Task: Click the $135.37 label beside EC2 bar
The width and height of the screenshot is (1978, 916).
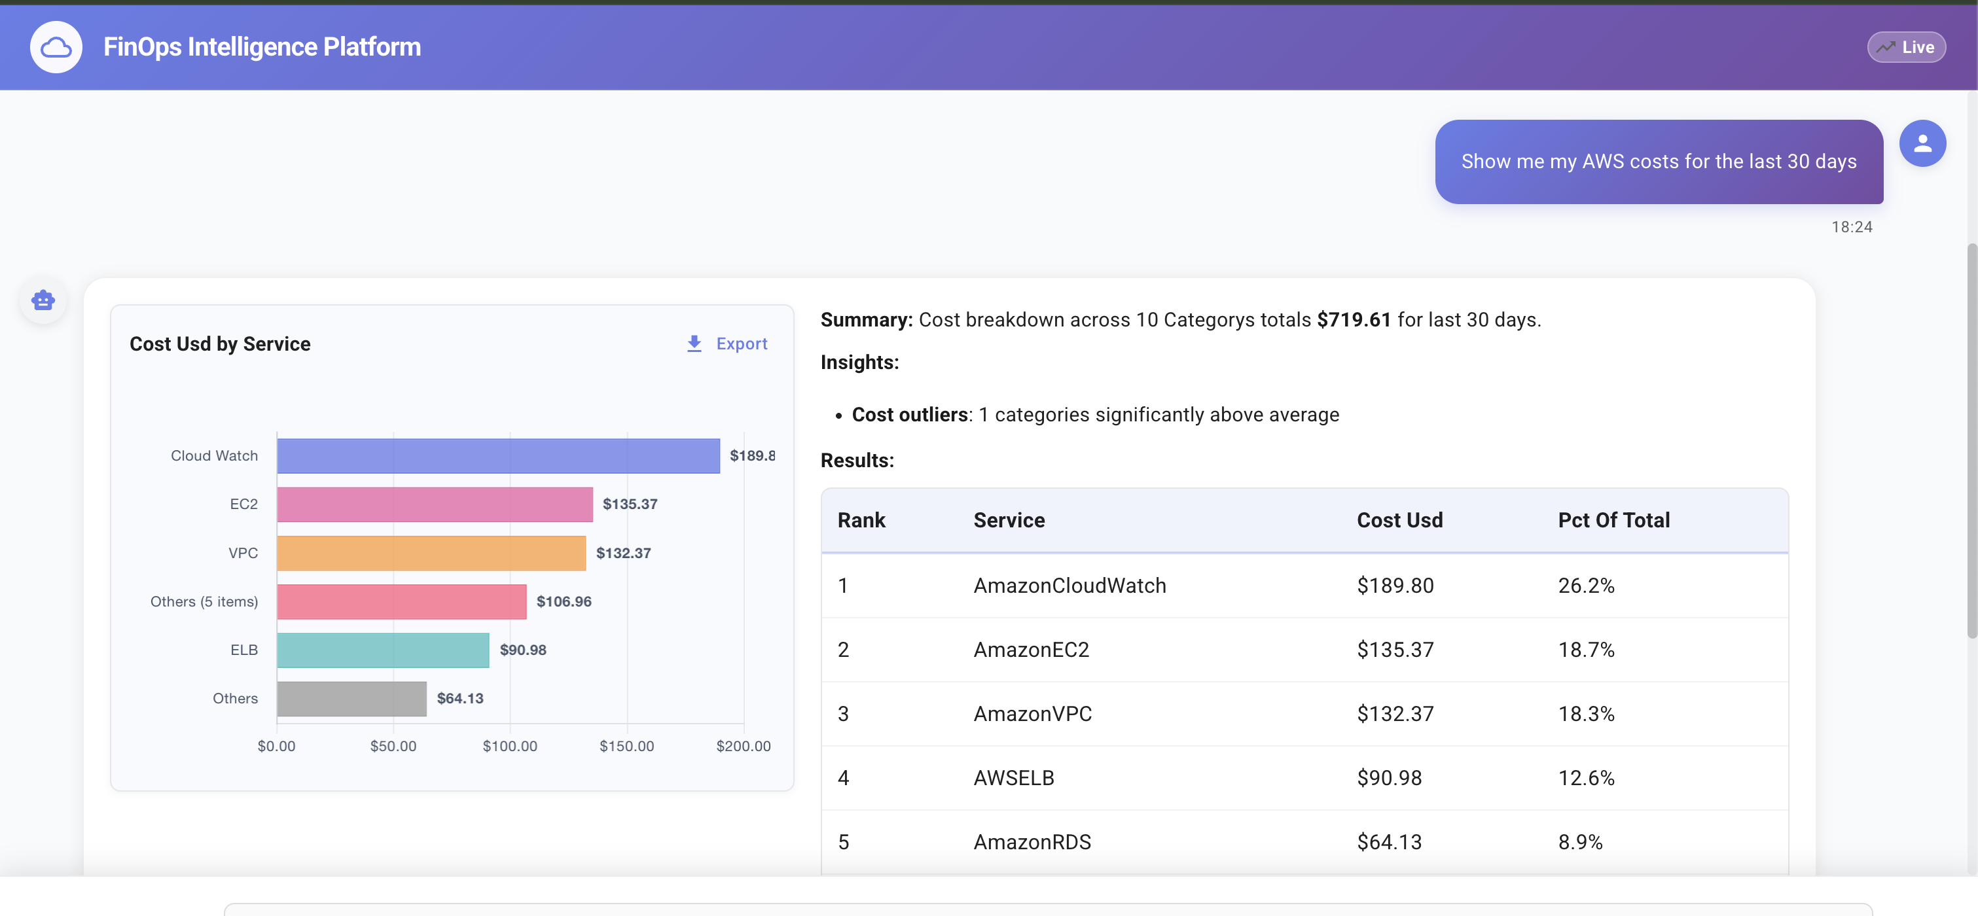Action: tap(630, 504)
